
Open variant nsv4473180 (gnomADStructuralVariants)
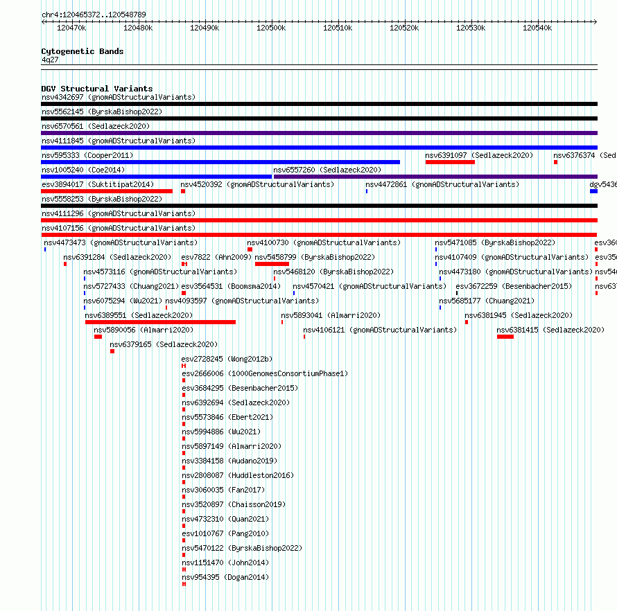tap(516, 272)
